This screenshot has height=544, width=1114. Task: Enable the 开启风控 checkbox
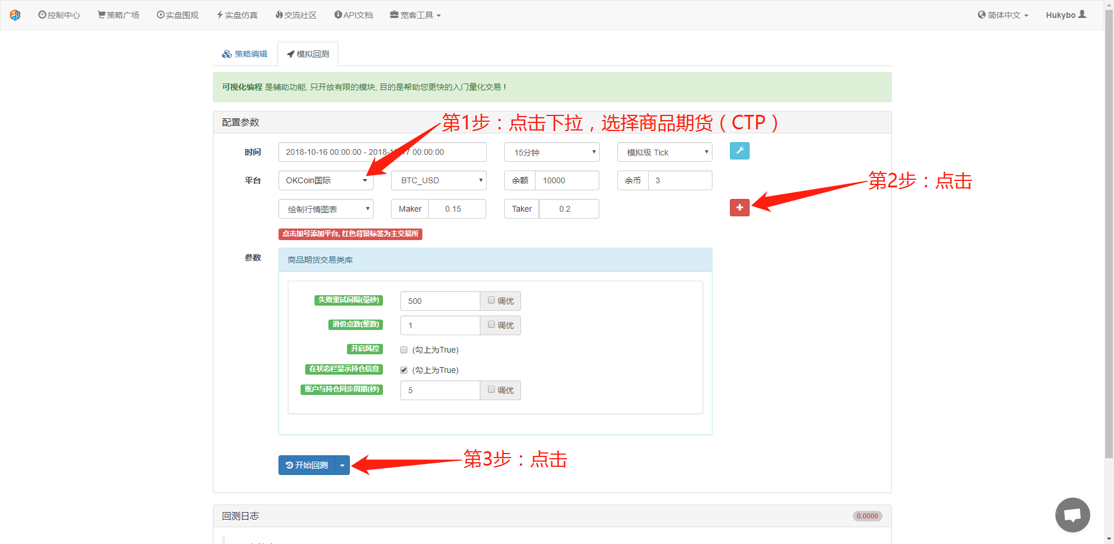pos(404,350)
